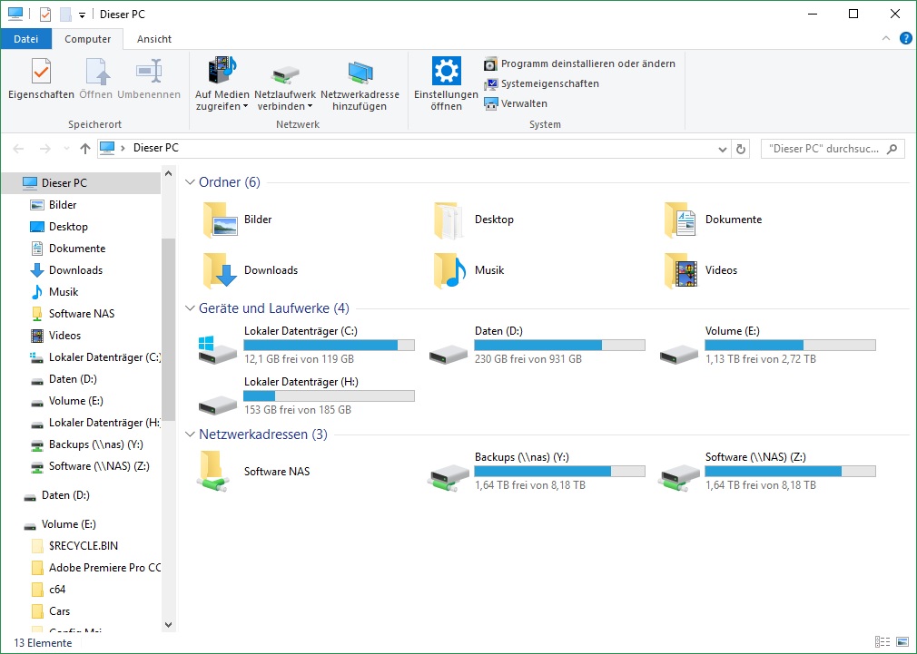Open Auf Medien zugreifen dropdown arrow

point(246,107)
